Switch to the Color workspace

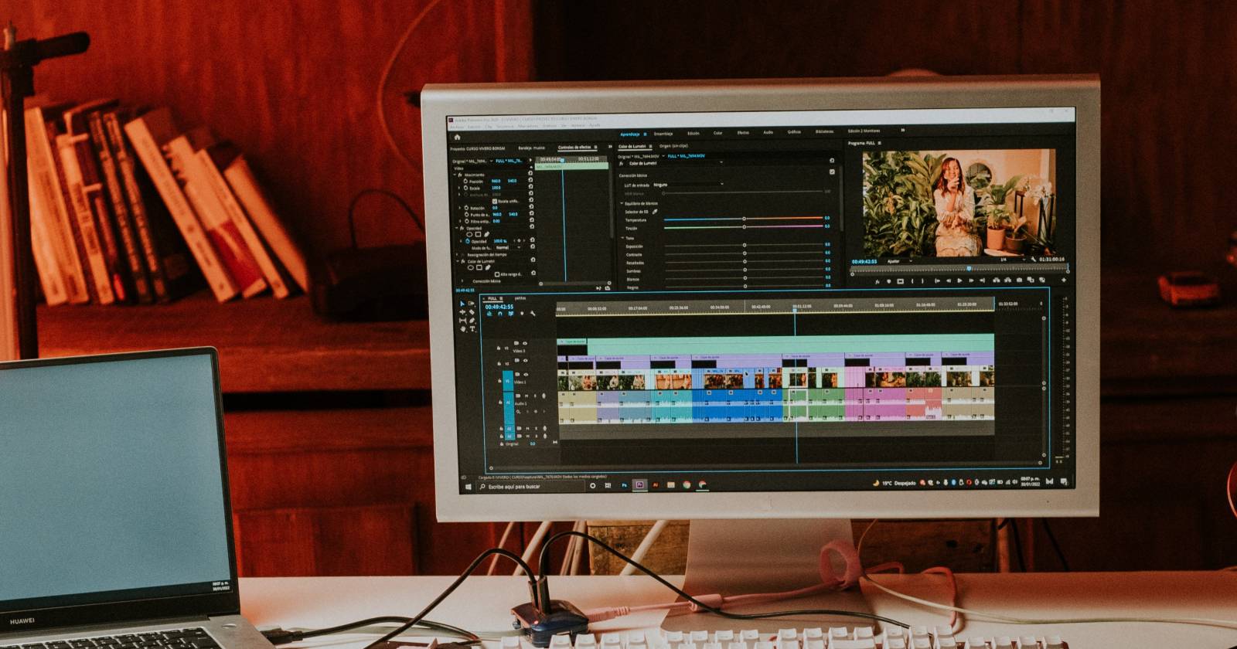718,133
